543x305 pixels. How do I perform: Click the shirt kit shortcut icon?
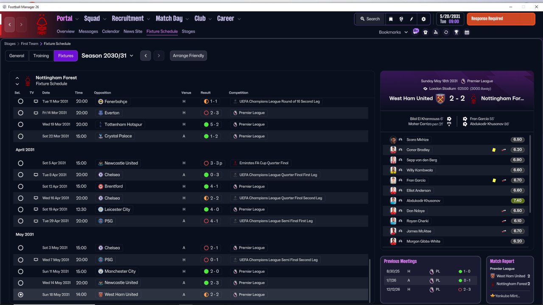[x=425, y=32]
